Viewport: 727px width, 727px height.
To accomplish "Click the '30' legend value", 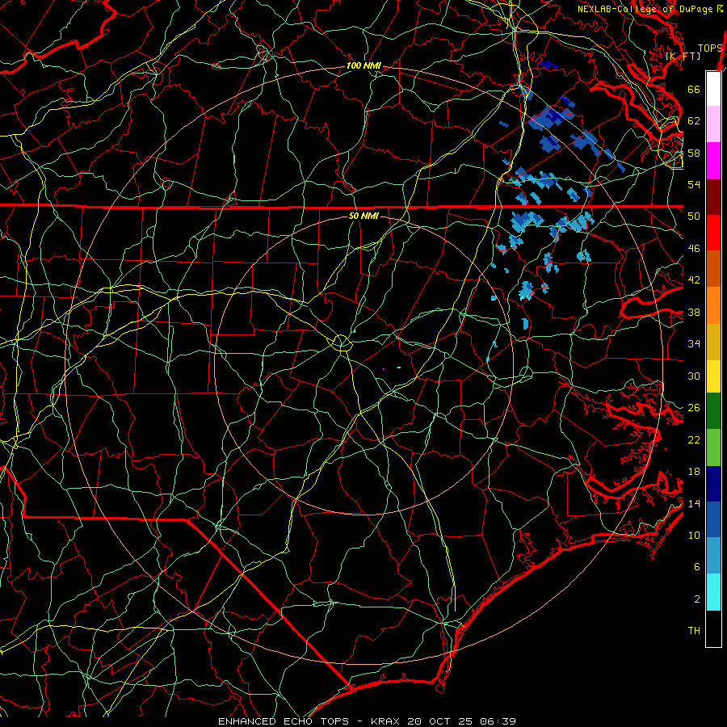I will [x=694, y=376].
